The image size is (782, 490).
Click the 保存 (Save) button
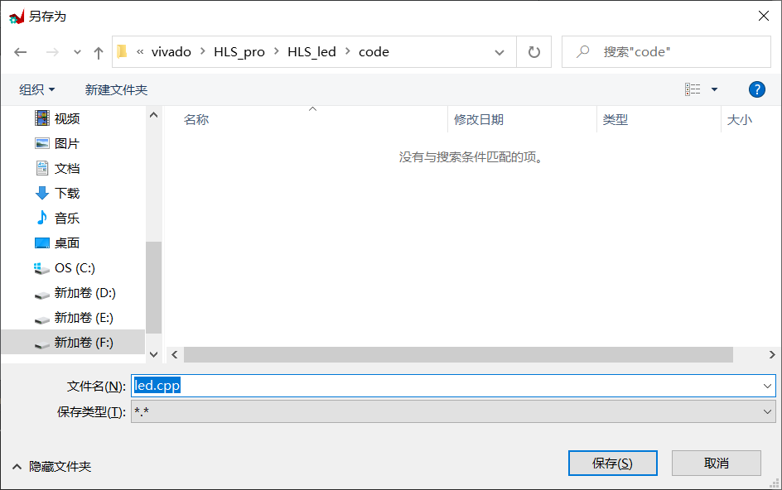(x=612, y=463)
